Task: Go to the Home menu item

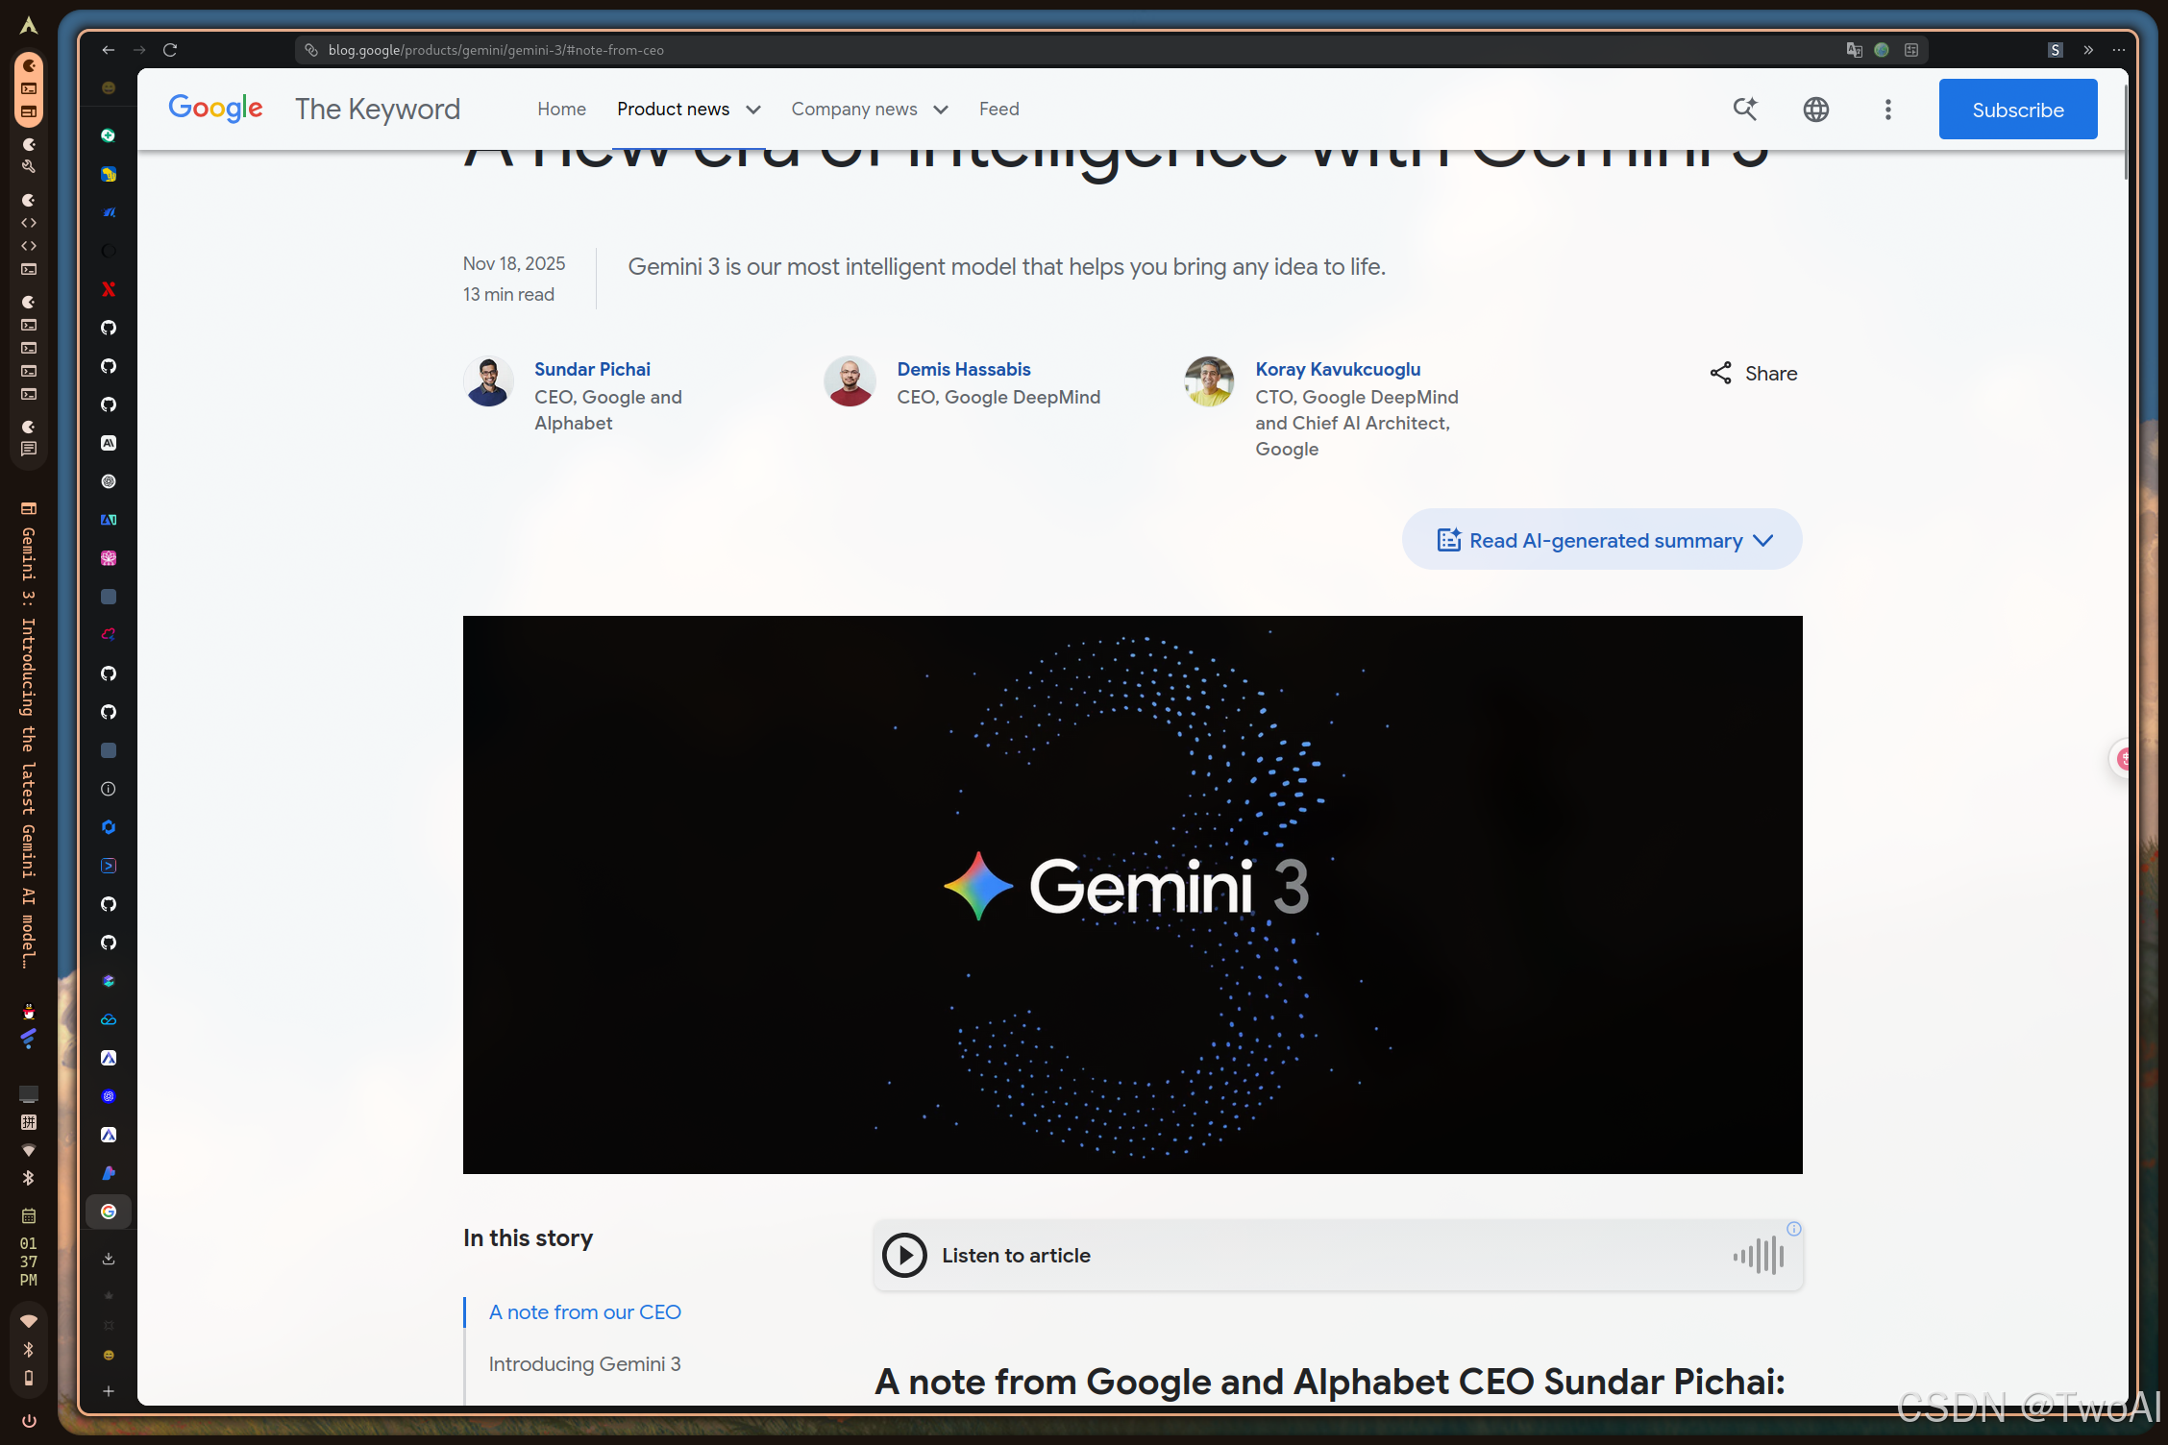Action: (x=561, y=110)
